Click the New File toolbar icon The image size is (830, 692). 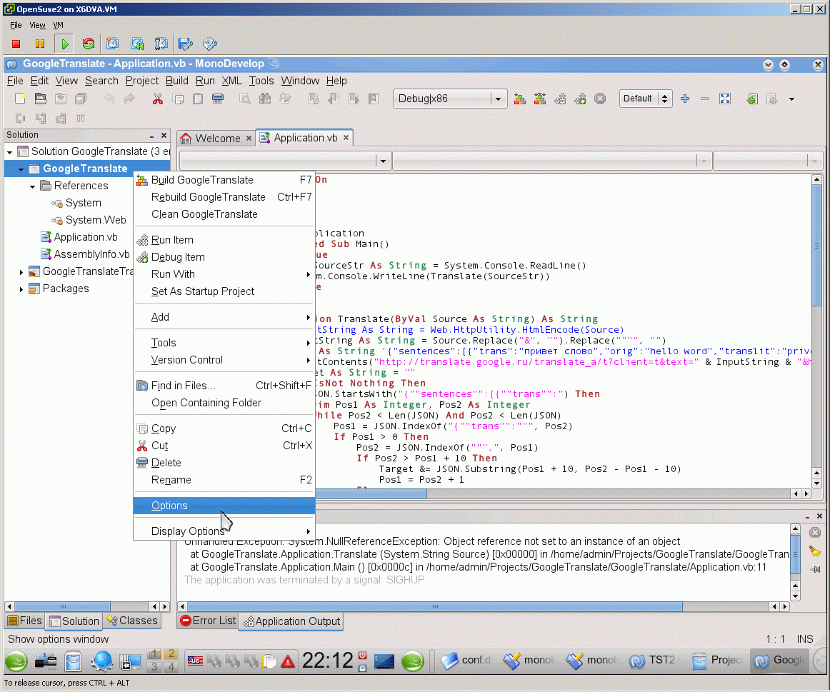pos(20,99)
